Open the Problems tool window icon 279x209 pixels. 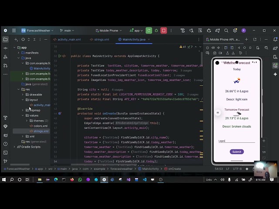[5, 144]
